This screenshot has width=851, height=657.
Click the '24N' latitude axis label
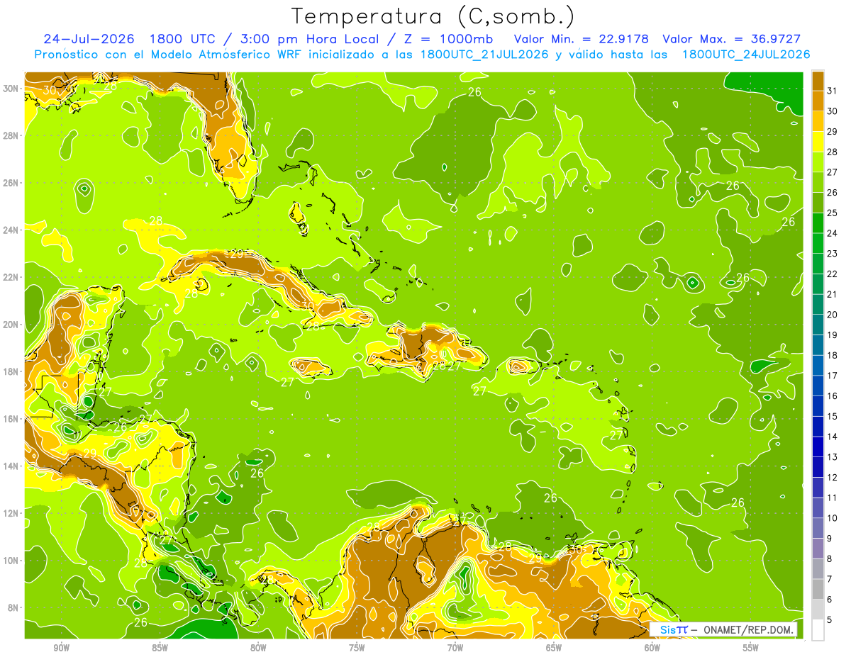click(x=12, y=230)
